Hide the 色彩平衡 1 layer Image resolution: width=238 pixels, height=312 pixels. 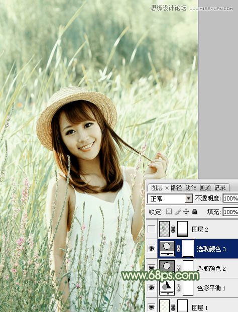(152, 288)
